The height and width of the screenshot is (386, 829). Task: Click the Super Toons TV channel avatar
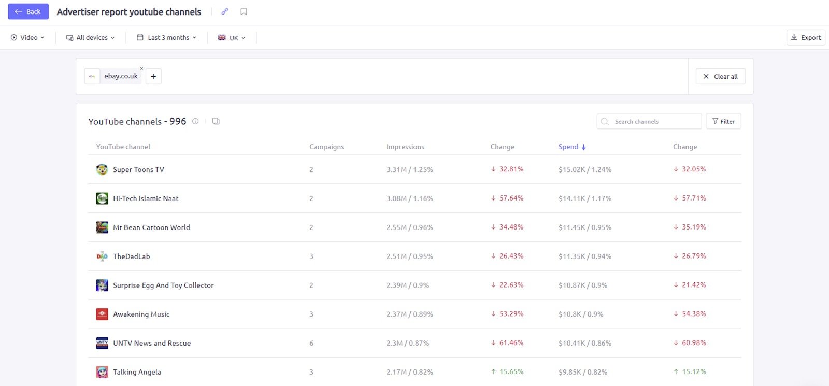coord(102,169)
